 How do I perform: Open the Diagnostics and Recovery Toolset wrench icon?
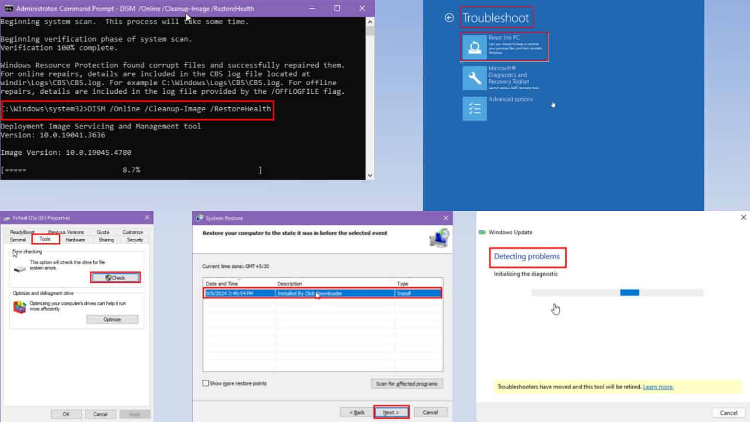474,78
